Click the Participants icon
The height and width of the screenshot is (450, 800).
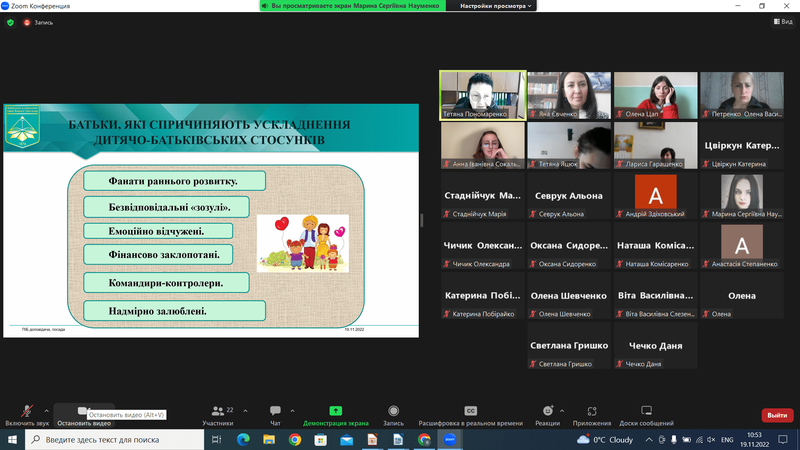point(218,411)
